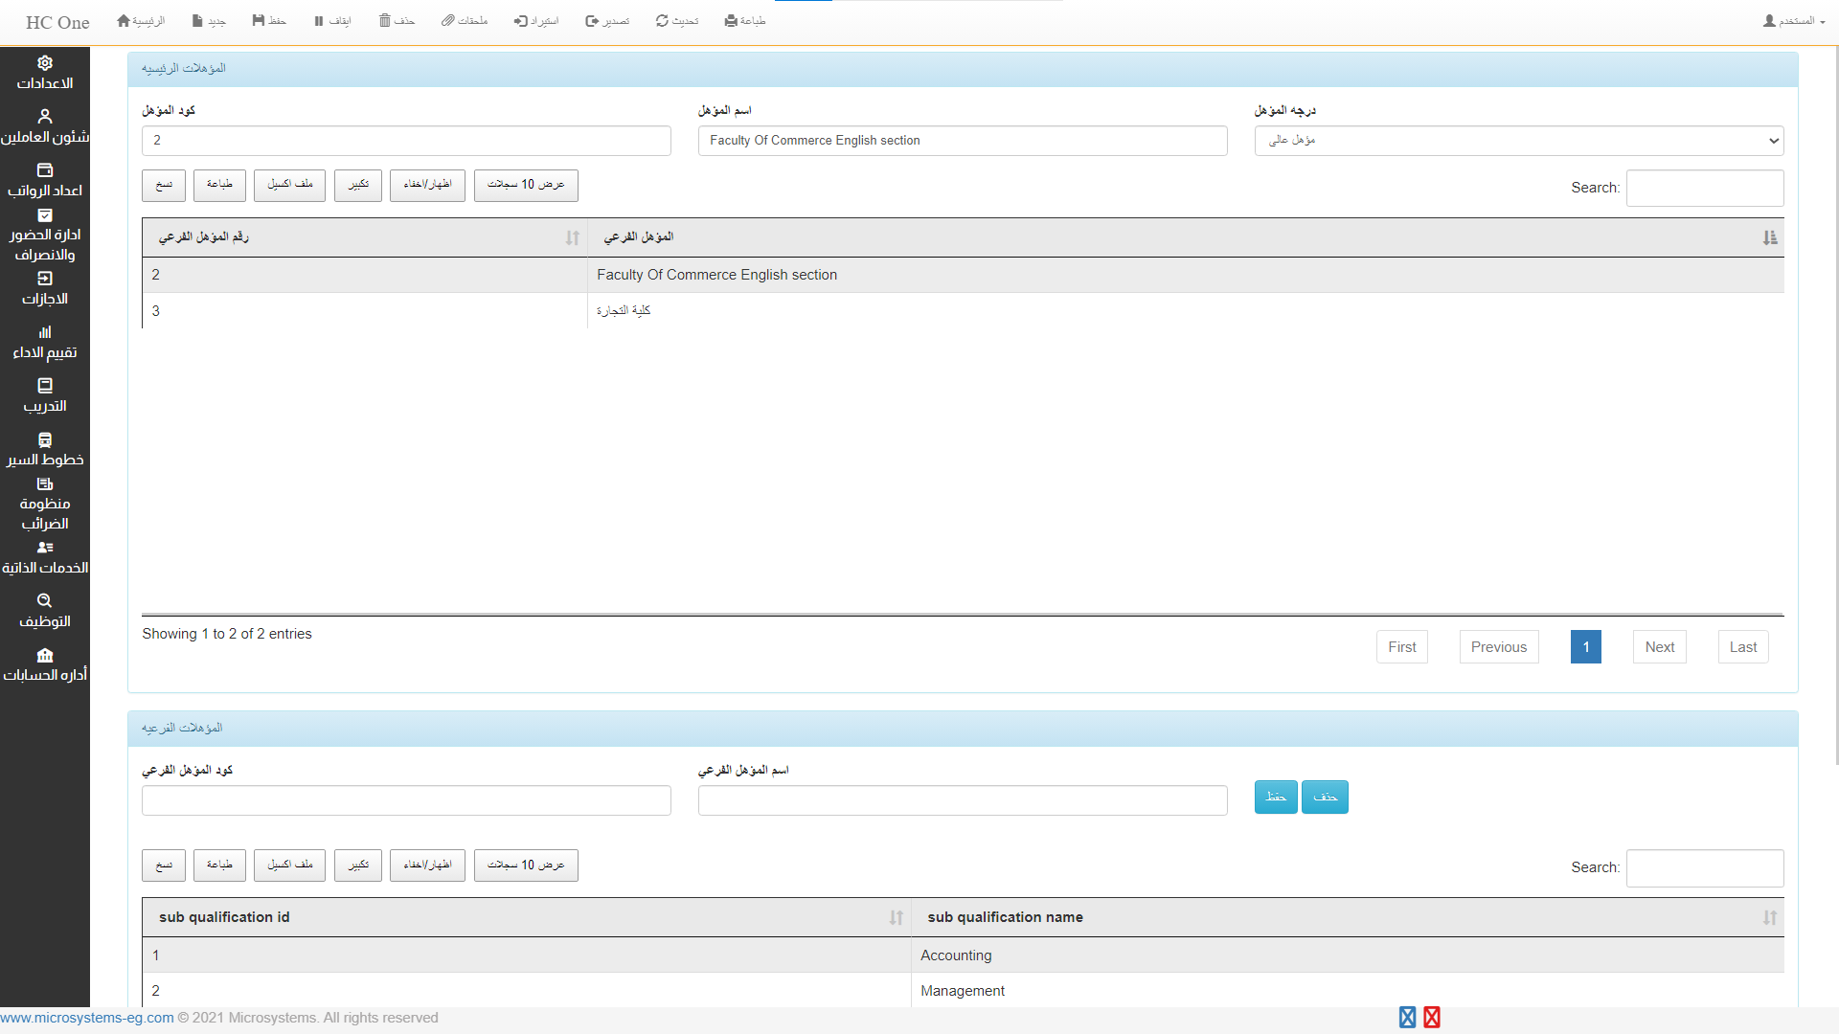
Task: Focus the qualification code (كود المؤهل) field
Action: coord(406,141)
